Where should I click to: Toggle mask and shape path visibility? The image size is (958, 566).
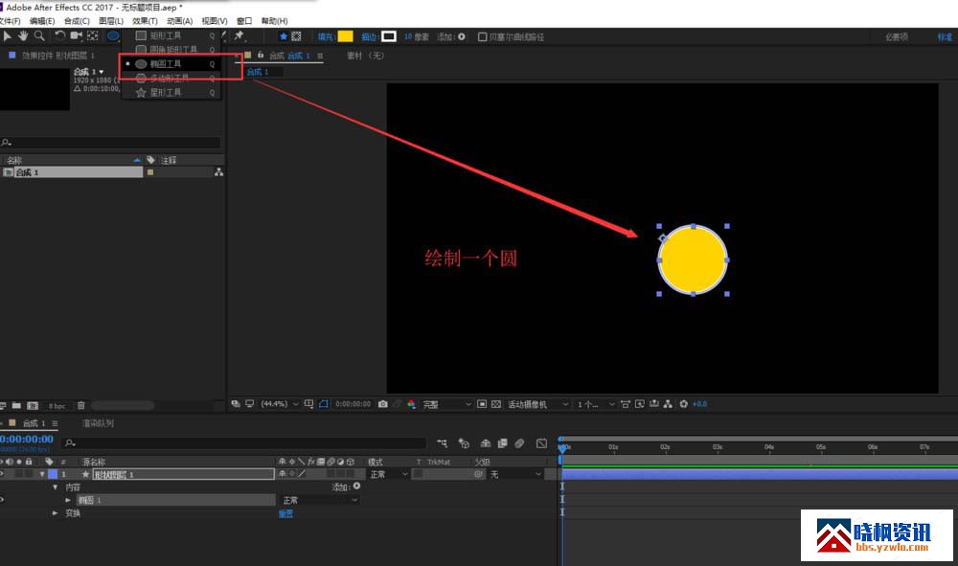point(323,404)
